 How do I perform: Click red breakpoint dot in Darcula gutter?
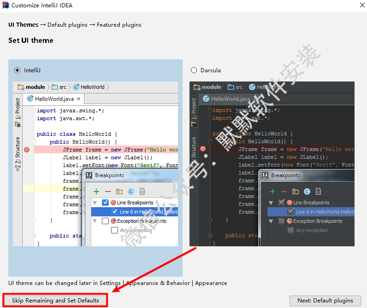pyautogui.click(x=203, y=149)
